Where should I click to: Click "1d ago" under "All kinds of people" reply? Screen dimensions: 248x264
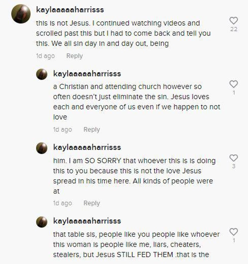click(63, 203)
